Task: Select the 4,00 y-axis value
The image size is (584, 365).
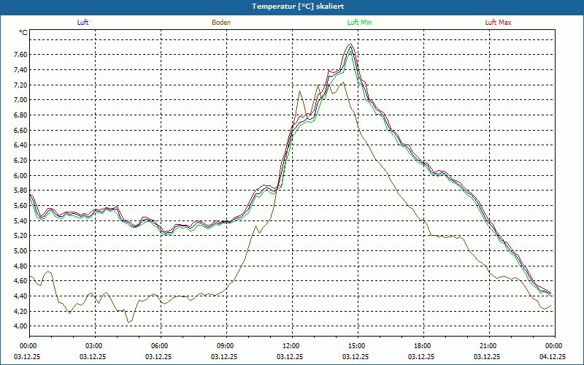Action: [x=20, y=326]
